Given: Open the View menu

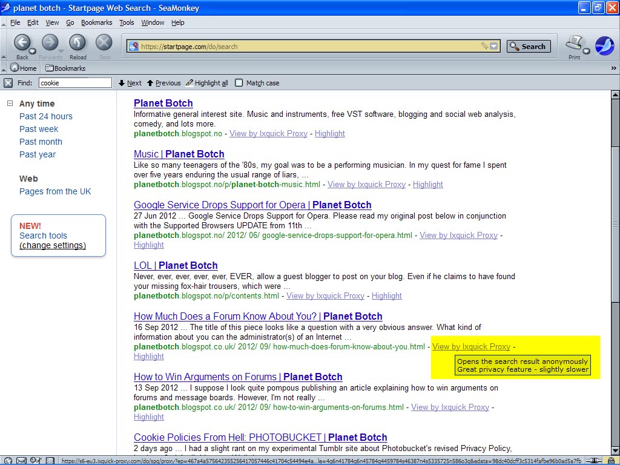Looking at the screenshot, I should (52, 22).
